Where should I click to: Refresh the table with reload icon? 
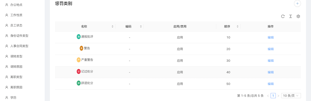283,16
